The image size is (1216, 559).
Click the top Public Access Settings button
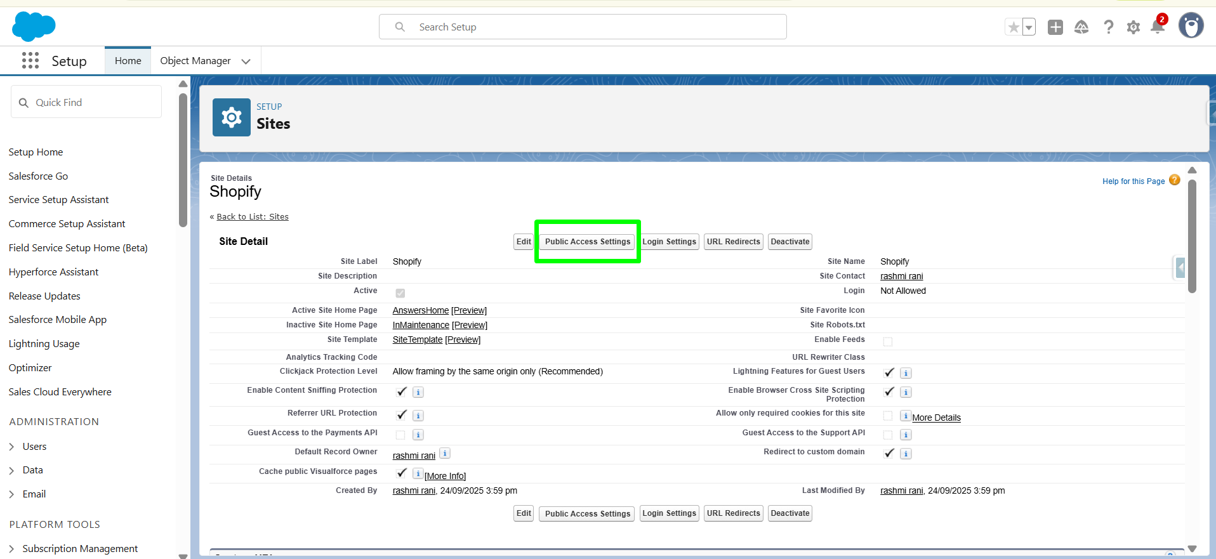coord(587,242)
